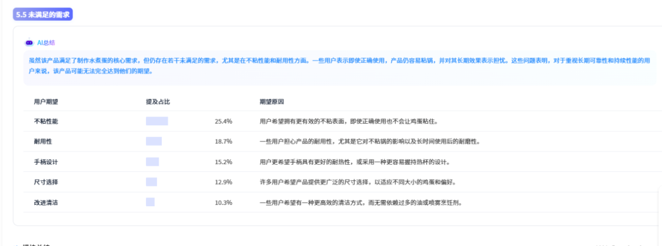Image resolution: width=662 pixels, height=246 pixels.
Task: Click the 期望原因 column header
Action: click(272, 101)
